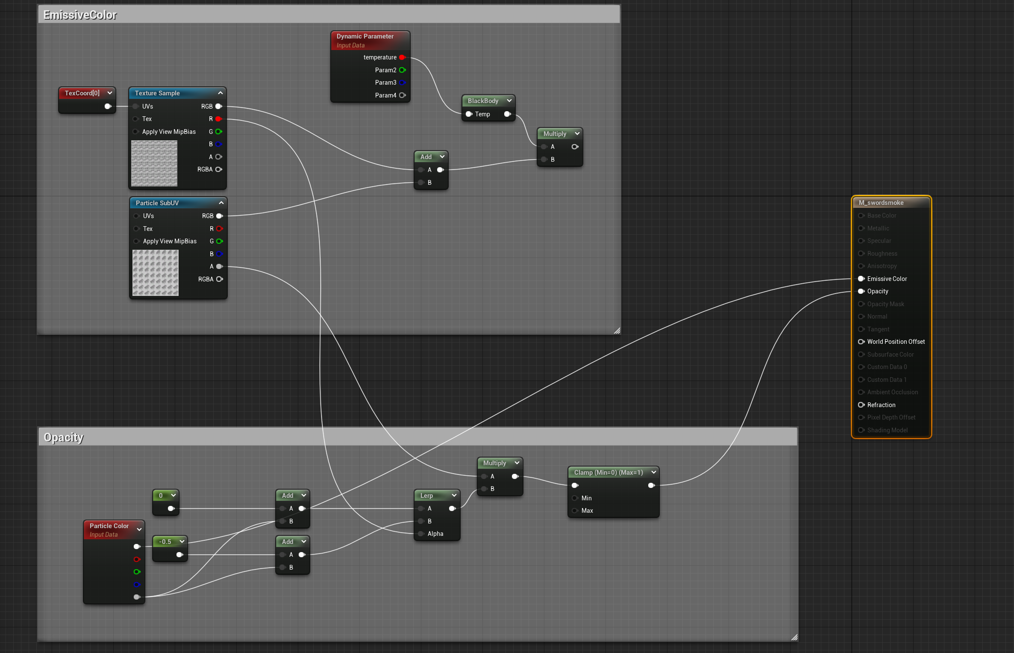Collapse the Particle SubUV node chevron
This screenshot has width=1014, height=653.
click(x=221, y=203)
